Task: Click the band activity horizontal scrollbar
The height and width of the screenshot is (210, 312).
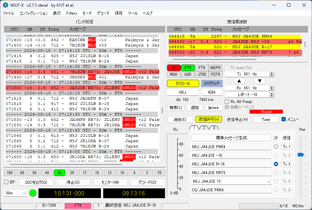Action: (66, 164)
